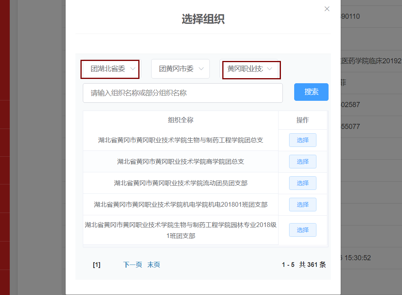Click the 组织全称 column header

pyautogui.click(x=180, y=120)
